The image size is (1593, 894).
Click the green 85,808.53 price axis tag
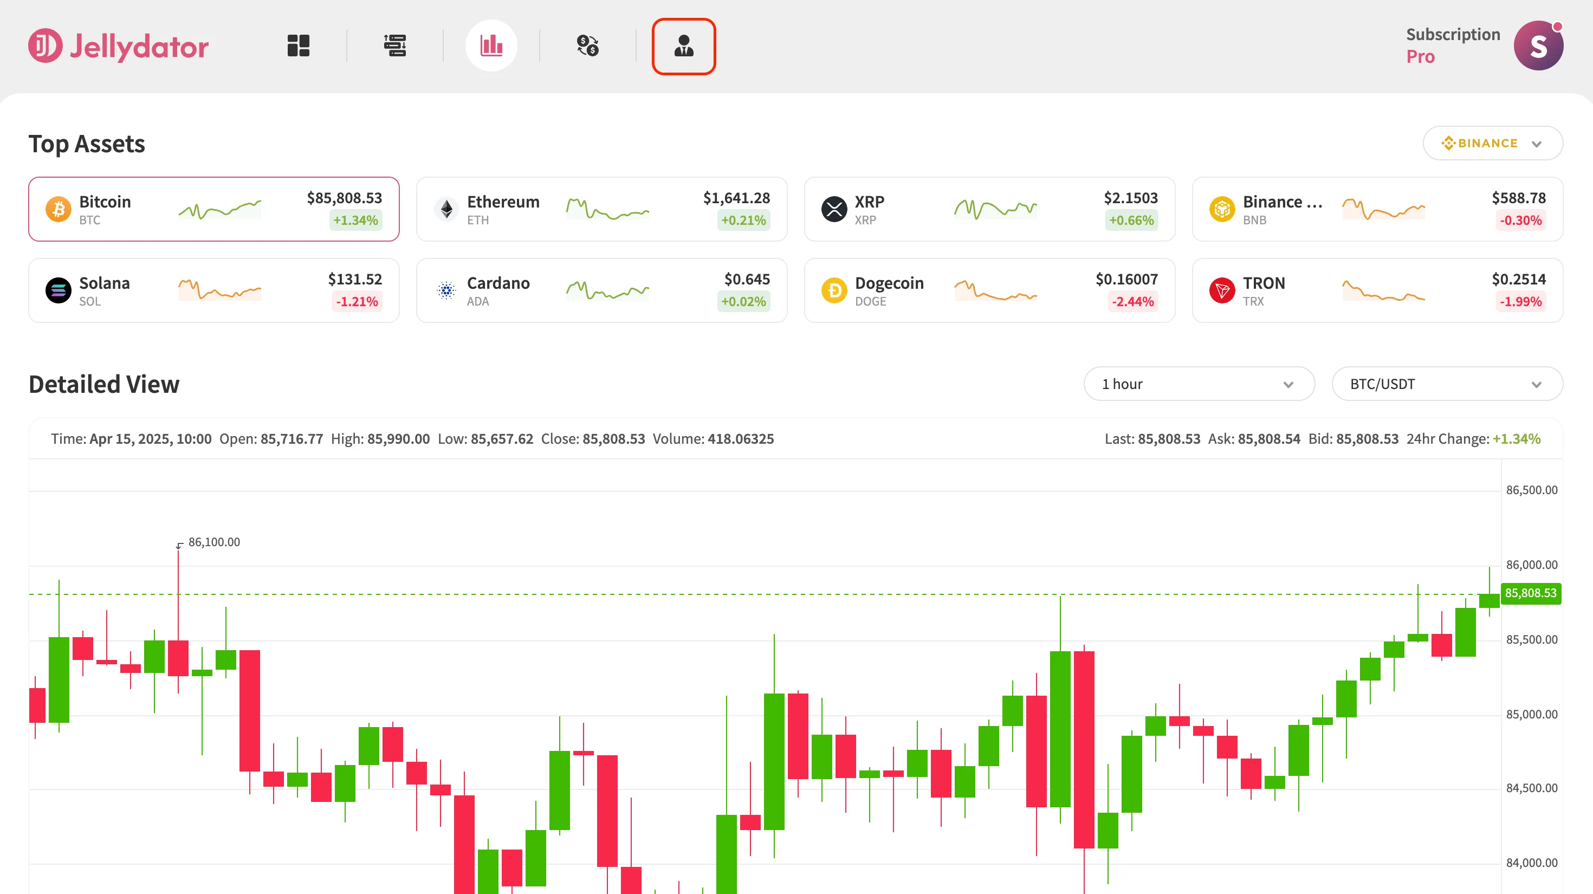pos(1531,593)
